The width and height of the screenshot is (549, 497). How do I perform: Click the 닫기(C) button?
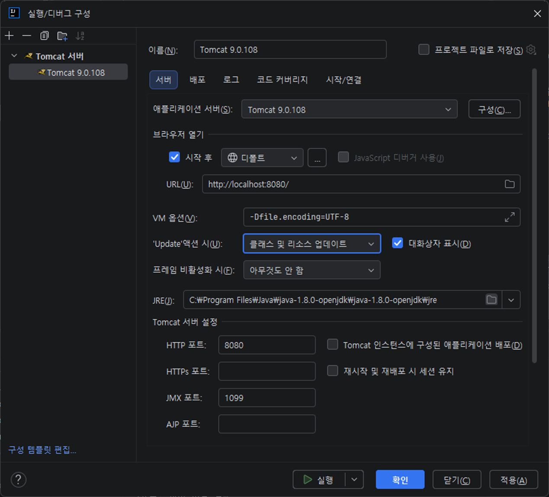click(x=457, y=479)
